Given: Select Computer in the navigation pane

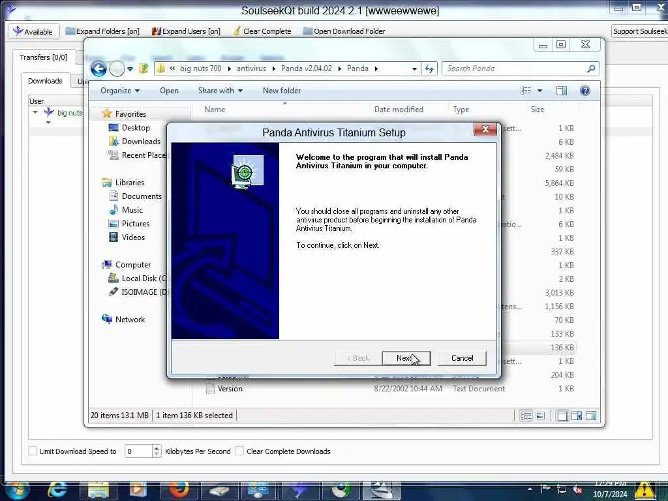Looking at the screenshot, I should [x=133, y=265].
